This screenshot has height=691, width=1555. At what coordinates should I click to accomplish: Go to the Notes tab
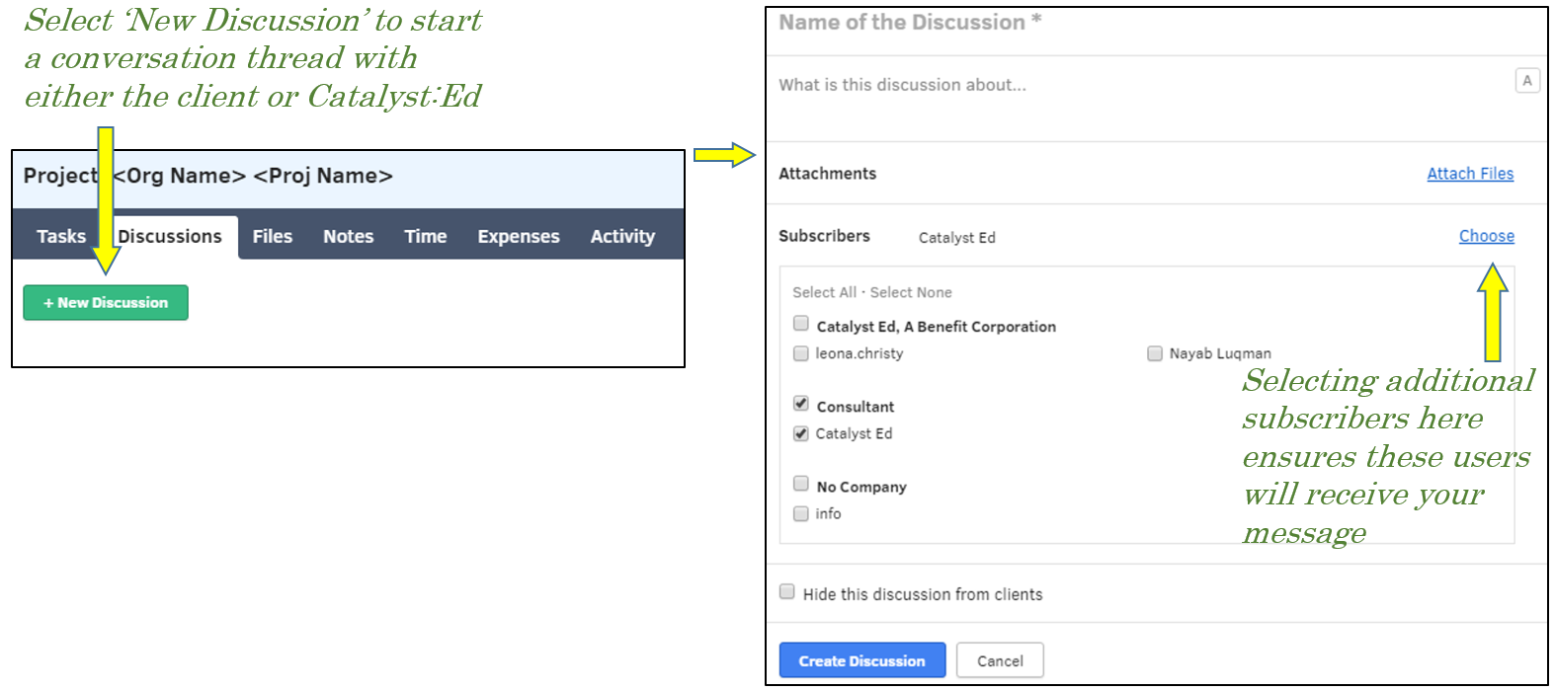click(x=349, y=237)
